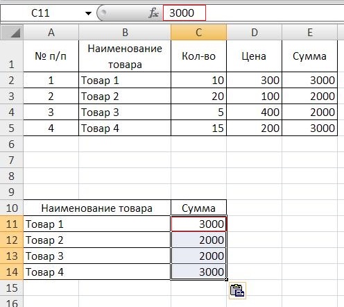Image resolution: width=344 pixels, height=307 pixels.
Task: Select column A header
Action: (x=51, y=33)
